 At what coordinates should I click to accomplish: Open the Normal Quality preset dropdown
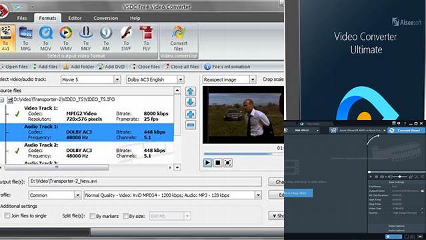258,195
